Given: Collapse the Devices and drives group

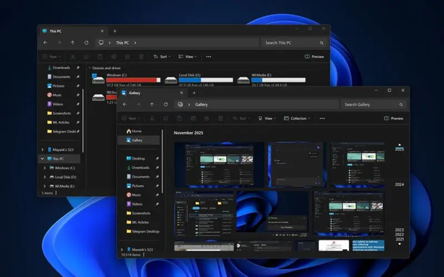Looking at the screenshot, I should coord(90,68).
